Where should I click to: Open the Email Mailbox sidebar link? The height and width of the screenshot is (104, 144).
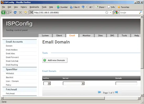tap(12, 50)
